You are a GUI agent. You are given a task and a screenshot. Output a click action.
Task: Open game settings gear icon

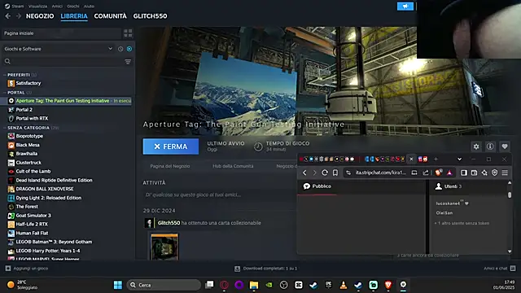coord(476,146)
